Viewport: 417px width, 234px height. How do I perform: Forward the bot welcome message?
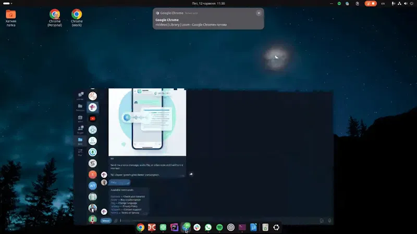[191, 174]
